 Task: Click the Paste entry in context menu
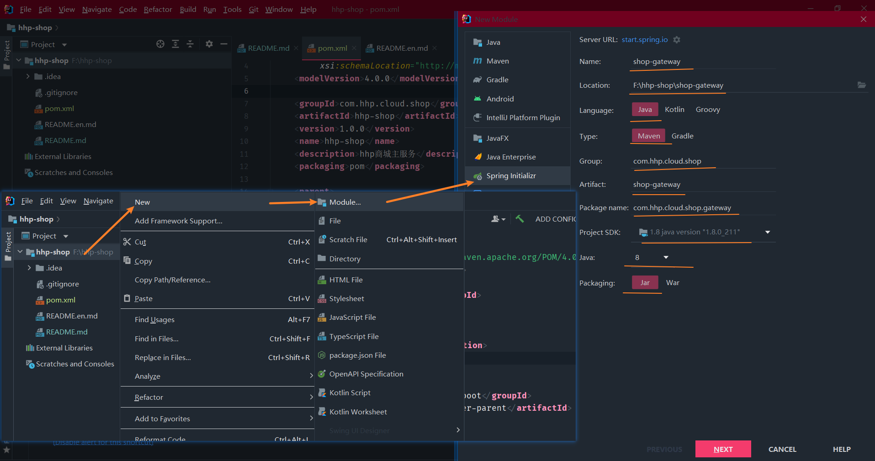click(x=217, y=298)
